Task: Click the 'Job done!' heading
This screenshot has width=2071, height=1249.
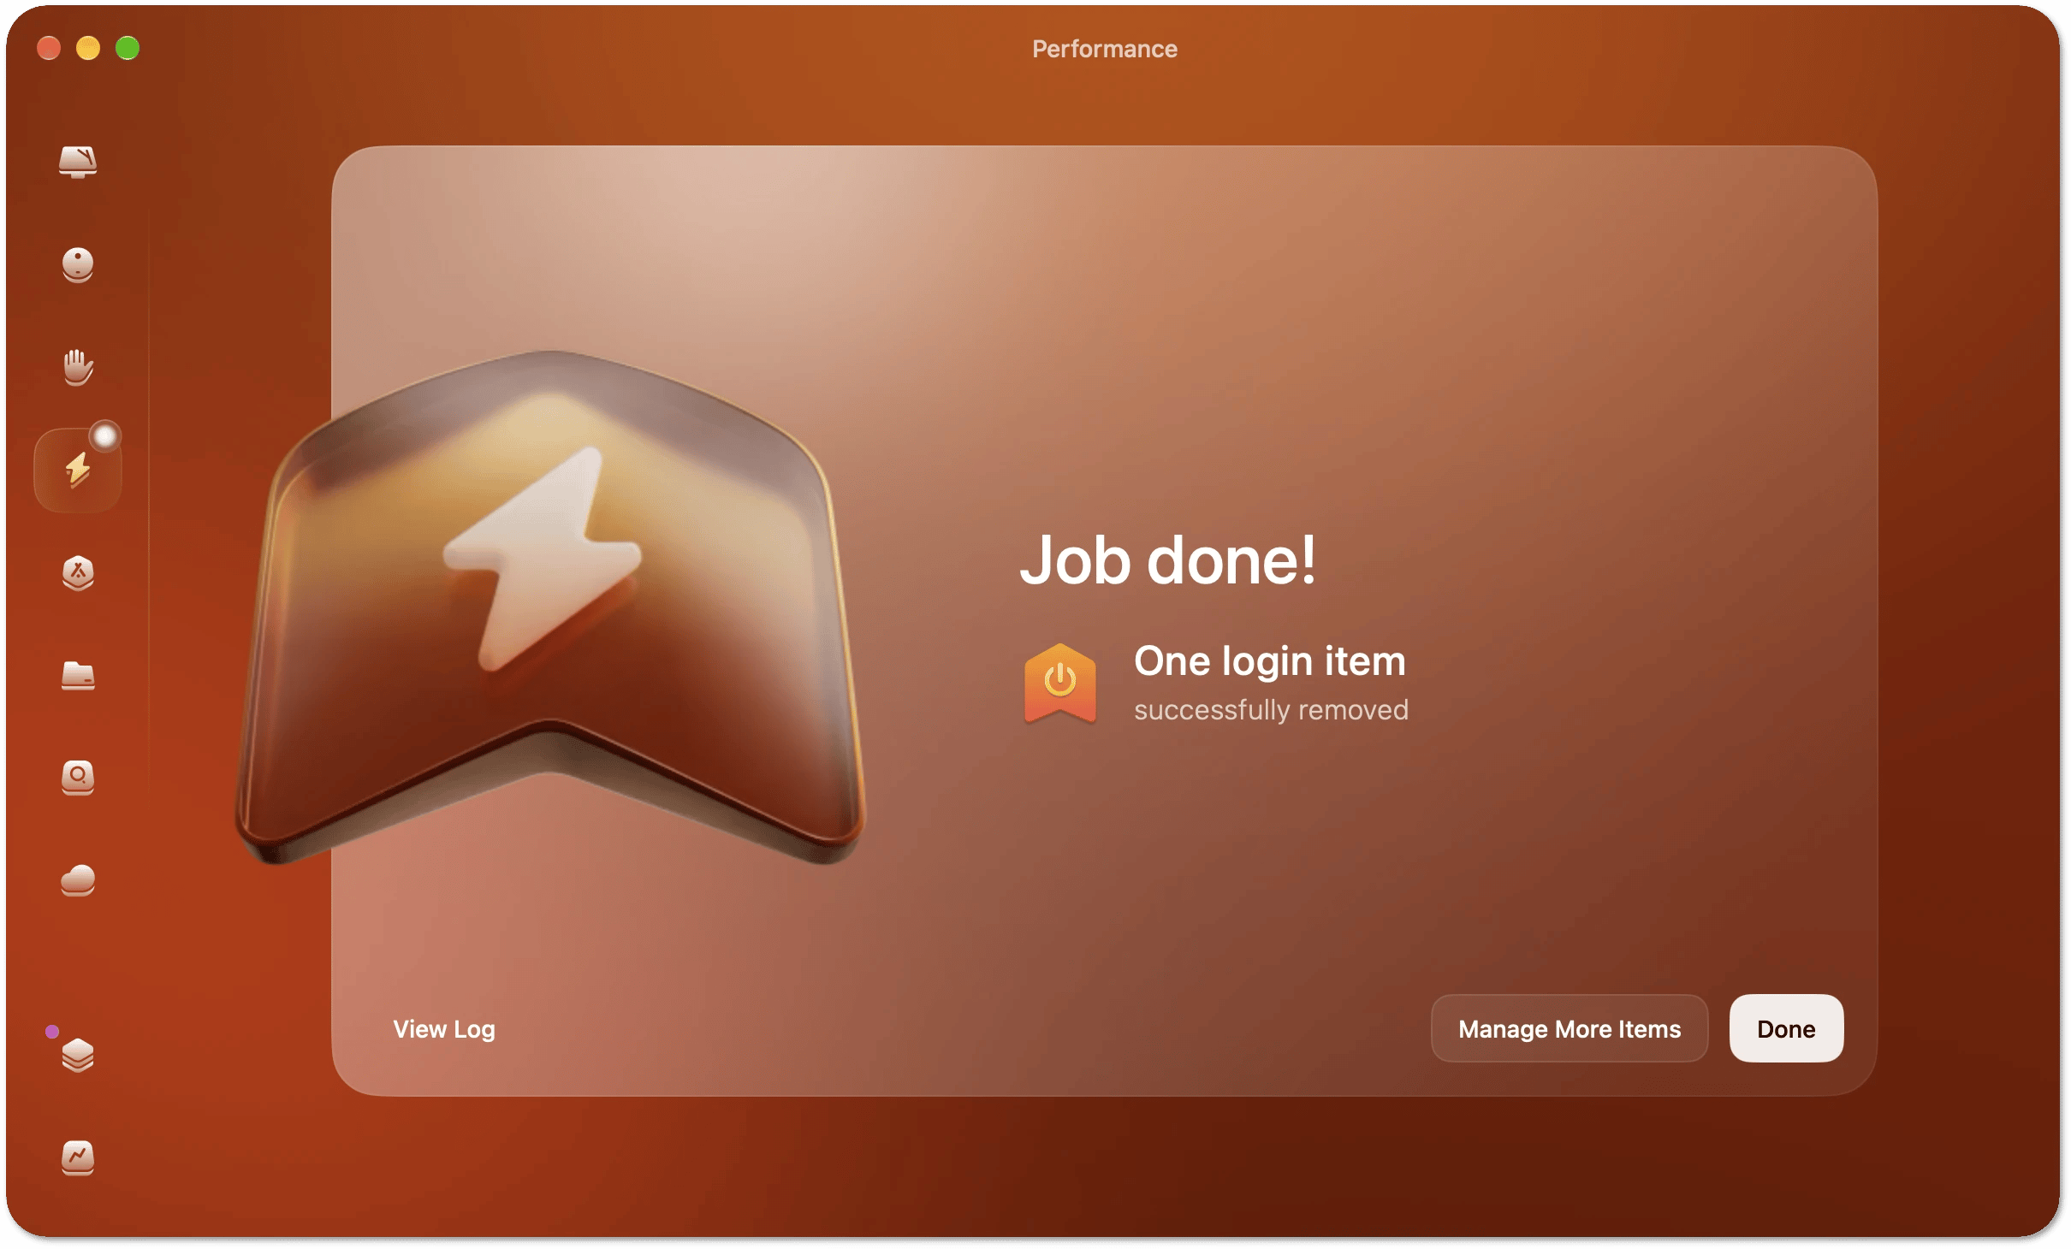Action: click(1168, 560)
